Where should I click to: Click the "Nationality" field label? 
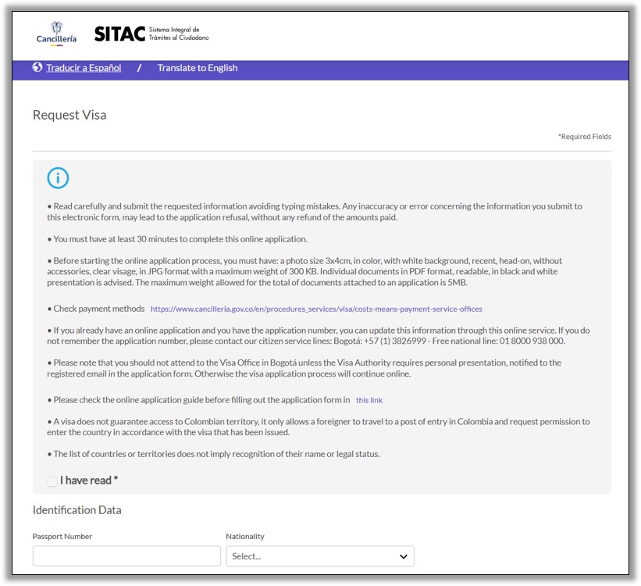coord(244,536)
